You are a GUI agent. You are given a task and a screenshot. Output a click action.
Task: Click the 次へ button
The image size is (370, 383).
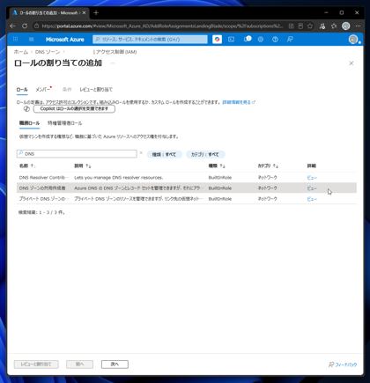pos(115,365)
